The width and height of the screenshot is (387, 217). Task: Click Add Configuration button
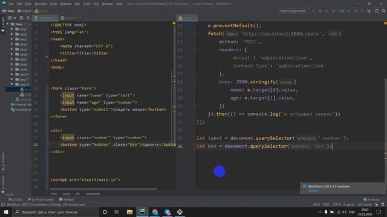click(x=294, y=11)
